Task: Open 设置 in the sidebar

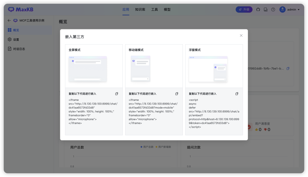Action: click(x=29, y=39)
